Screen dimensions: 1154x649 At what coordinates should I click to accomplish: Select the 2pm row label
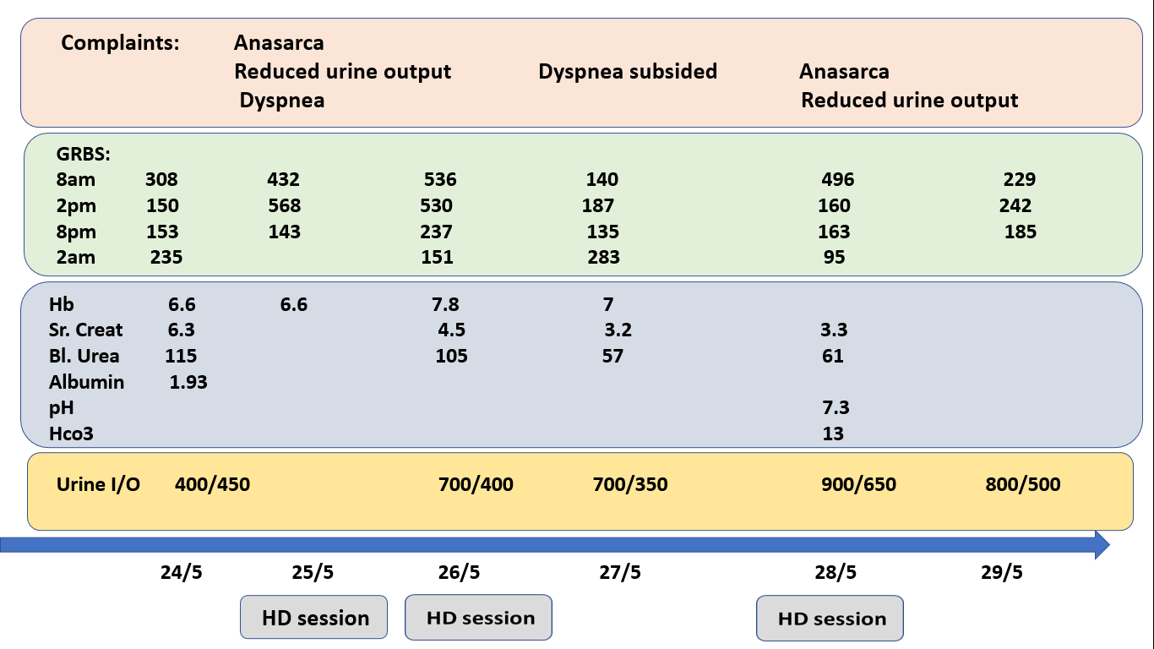(76, 206)
